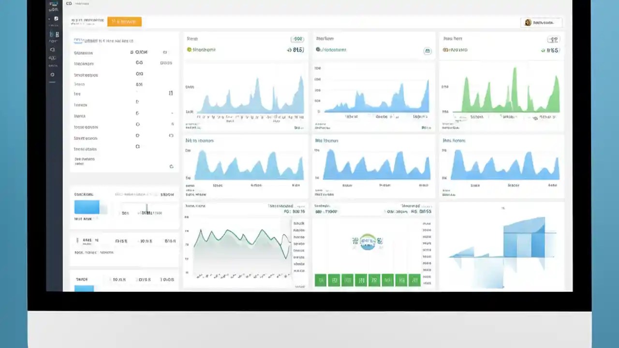Click the user avatar in the top-right corner
The width and height of the screenshot is (619, 348).
click(x=528, y=22)
